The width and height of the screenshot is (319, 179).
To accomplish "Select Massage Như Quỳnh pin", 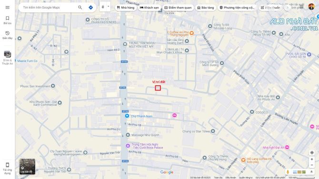I will tap(128, 135).
